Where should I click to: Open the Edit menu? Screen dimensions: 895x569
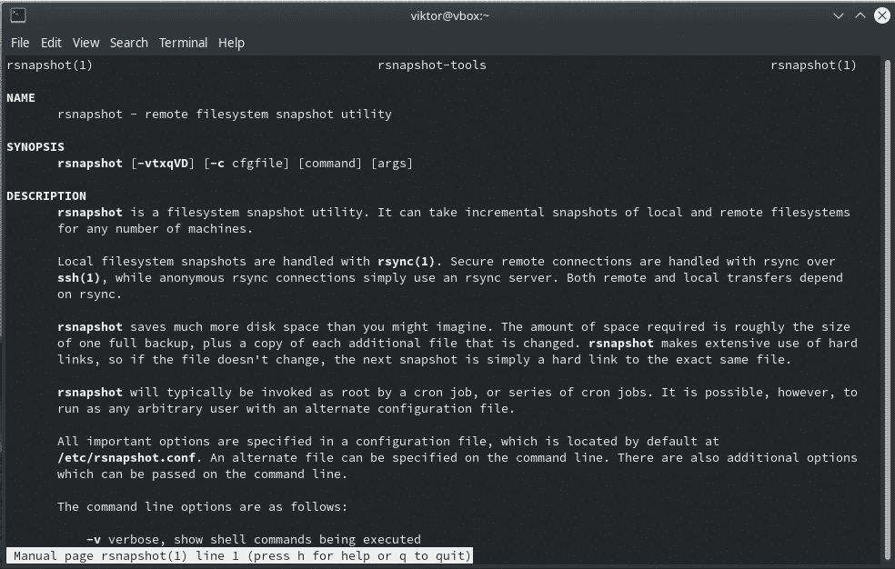(x=51, y=43)
